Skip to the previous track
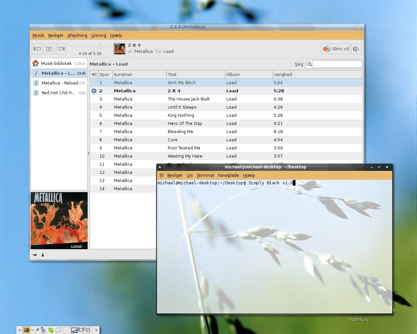Screen dimensions: 417x334 (37, 49)
